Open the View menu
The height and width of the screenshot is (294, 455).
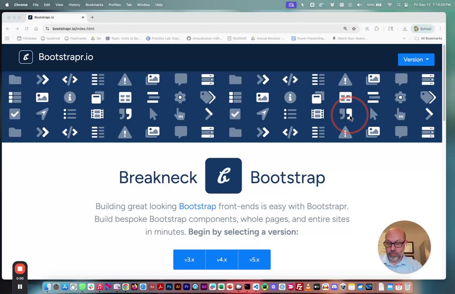[59, 5]
